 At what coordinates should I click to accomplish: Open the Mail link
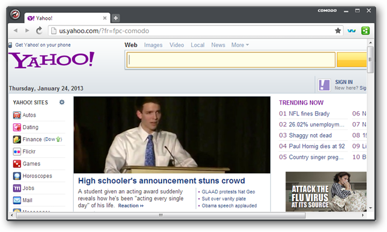click(27, 200)
